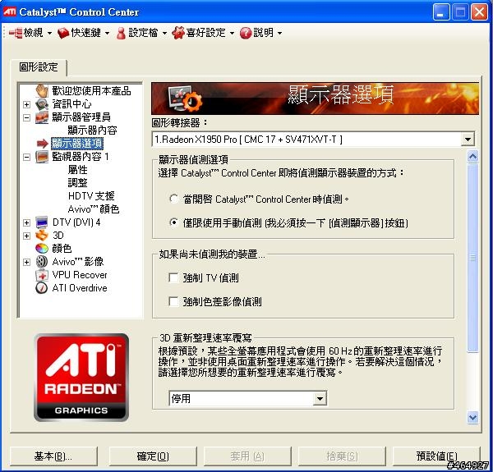Select the ATI Overdrive tree item
Screen dimensions: 493x472
[80, 287]
